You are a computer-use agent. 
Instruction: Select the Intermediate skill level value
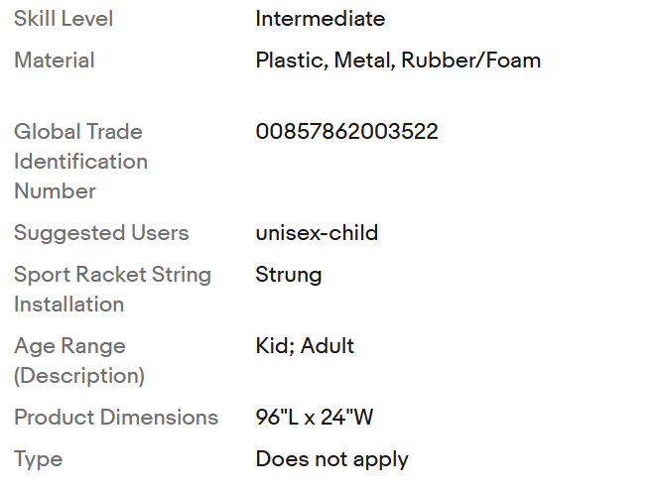point(320,19)
